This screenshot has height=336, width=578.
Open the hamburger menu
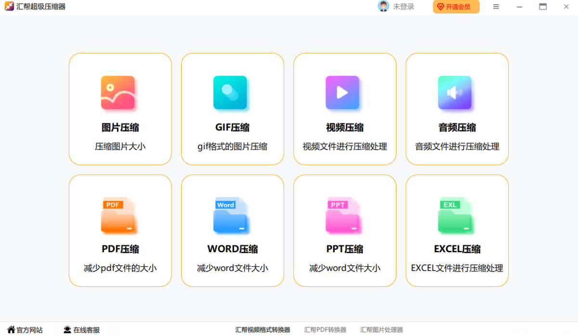pos(496,6)
